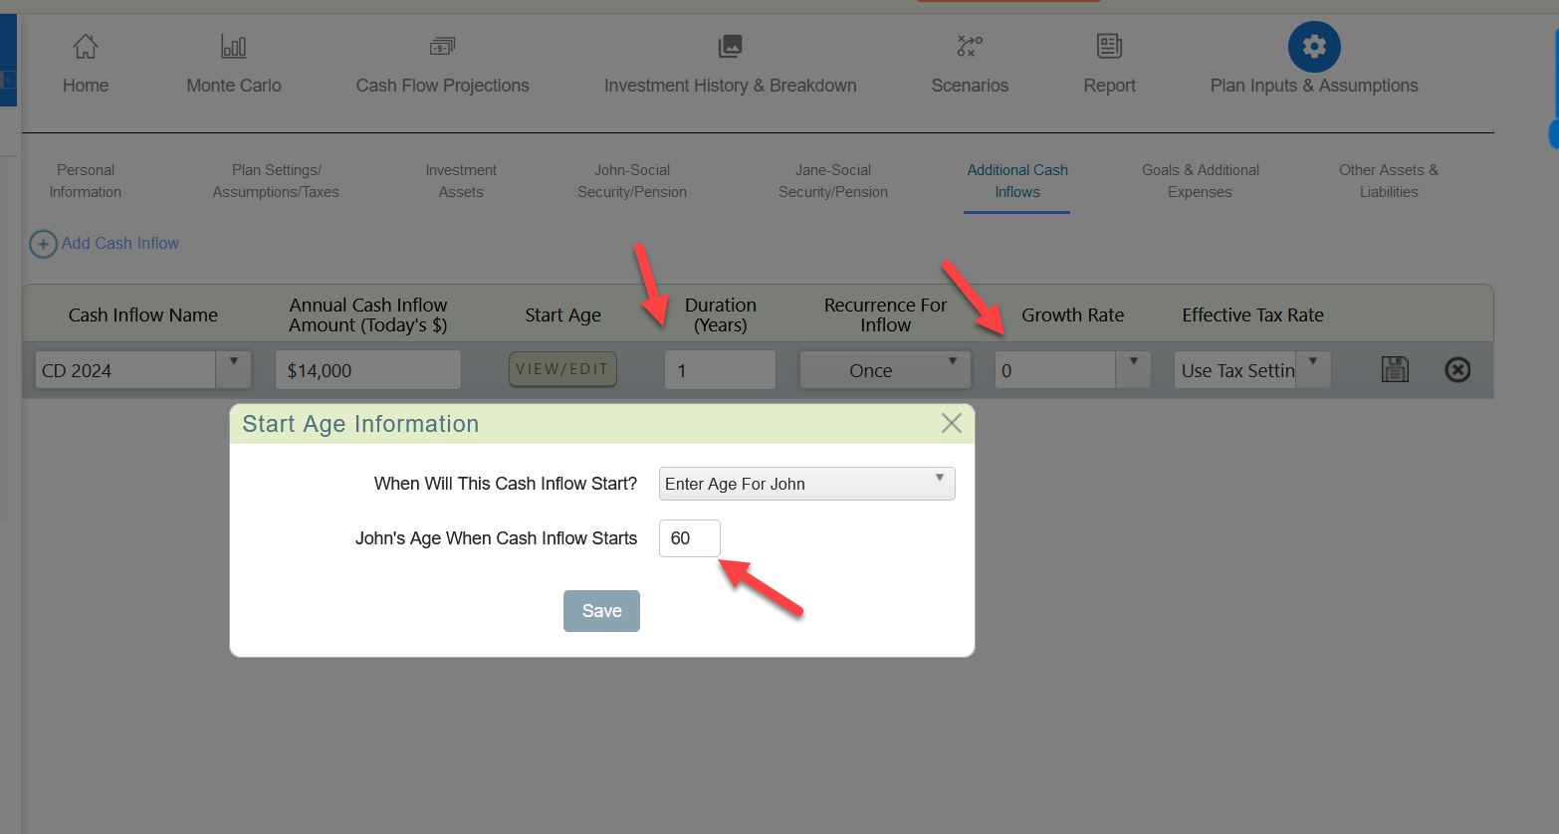Open the Monte Carlo menu label
The height and width of the screenshot is (834, 1559).
tap(234, 86)
